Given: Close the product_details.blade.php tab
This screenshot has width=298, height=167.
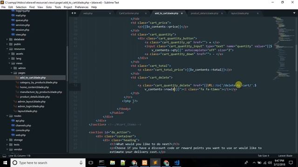Looking at the screenshot, I should pos(222,13).
